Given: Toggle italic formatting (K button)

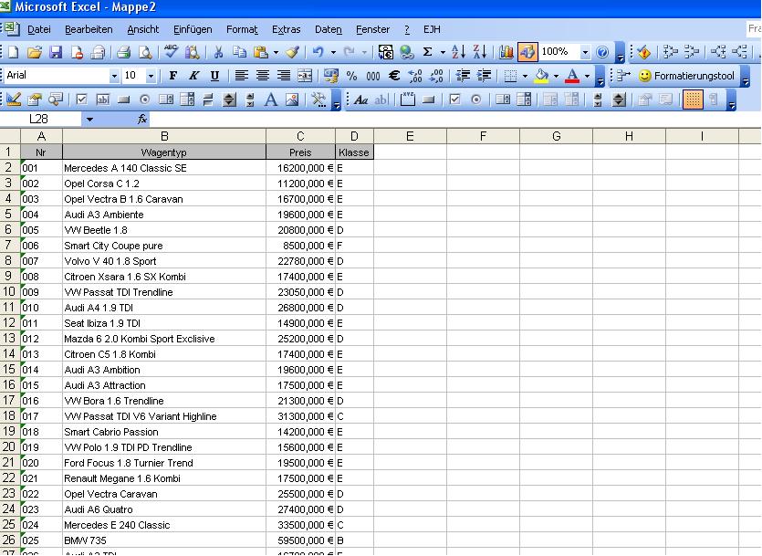Looking at the screenshot, I should [x=193, y=76].
